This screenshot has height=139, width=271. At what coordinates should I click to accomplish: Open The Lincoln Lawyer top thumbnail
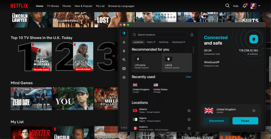31,20
